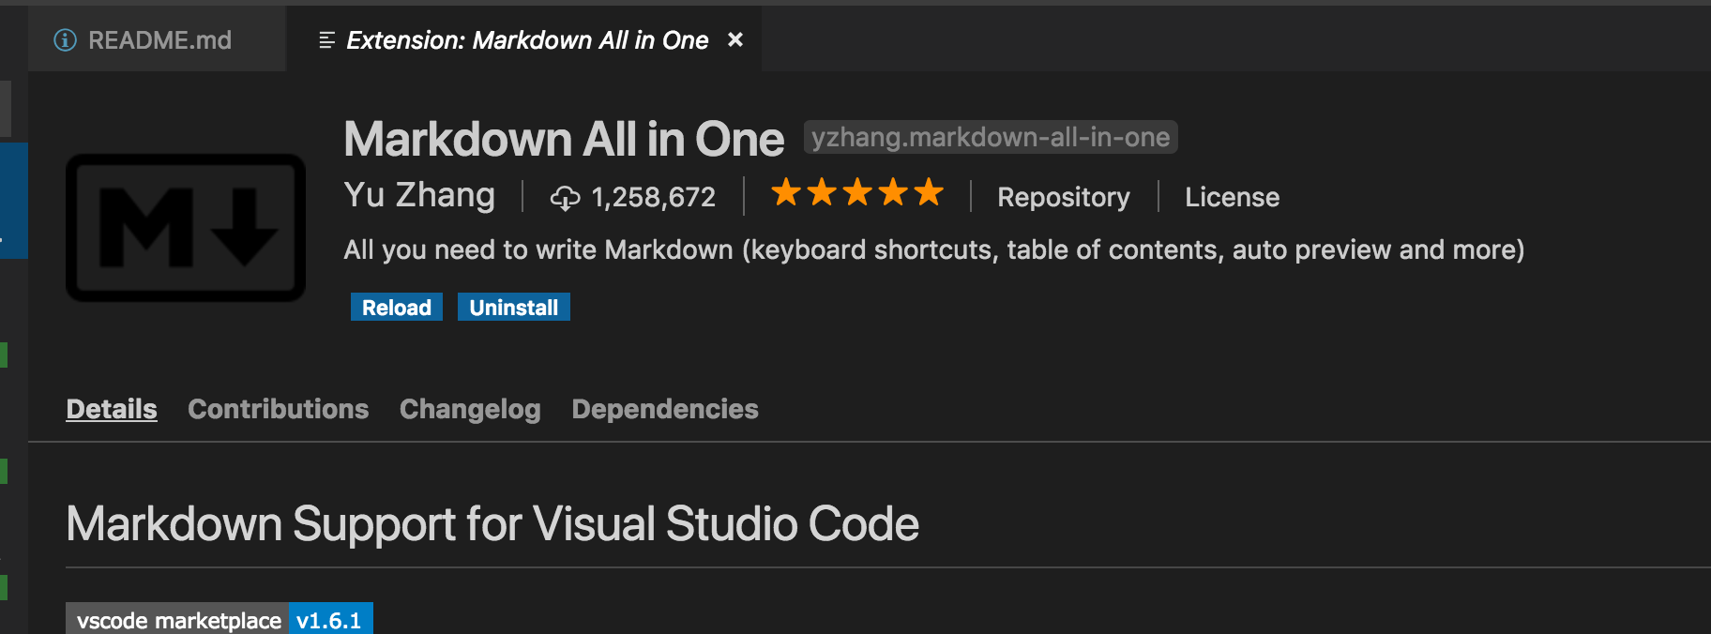
Task: Click the Markdown extension logo image
Action: point(186,228)
